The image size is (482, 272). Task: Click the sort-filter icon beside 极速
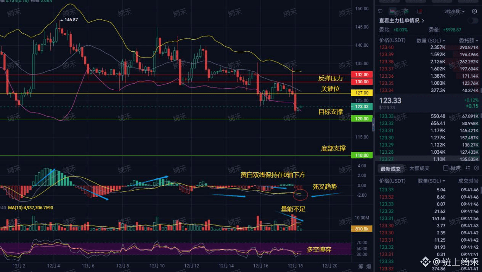click(x=468, y=168)
